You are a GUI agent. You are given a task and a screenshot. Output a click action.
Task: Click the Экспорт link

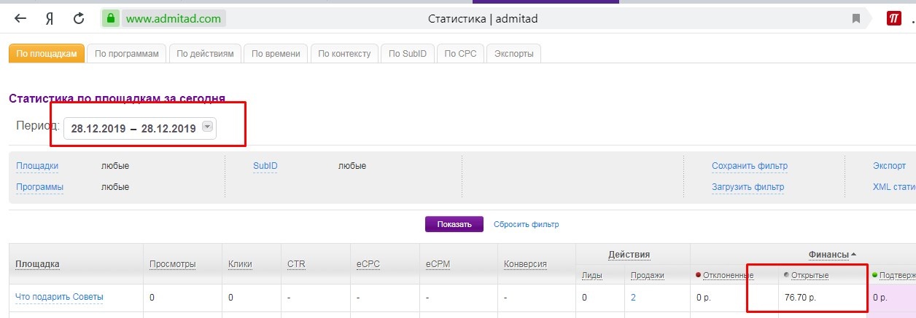(x=889, y=166)
